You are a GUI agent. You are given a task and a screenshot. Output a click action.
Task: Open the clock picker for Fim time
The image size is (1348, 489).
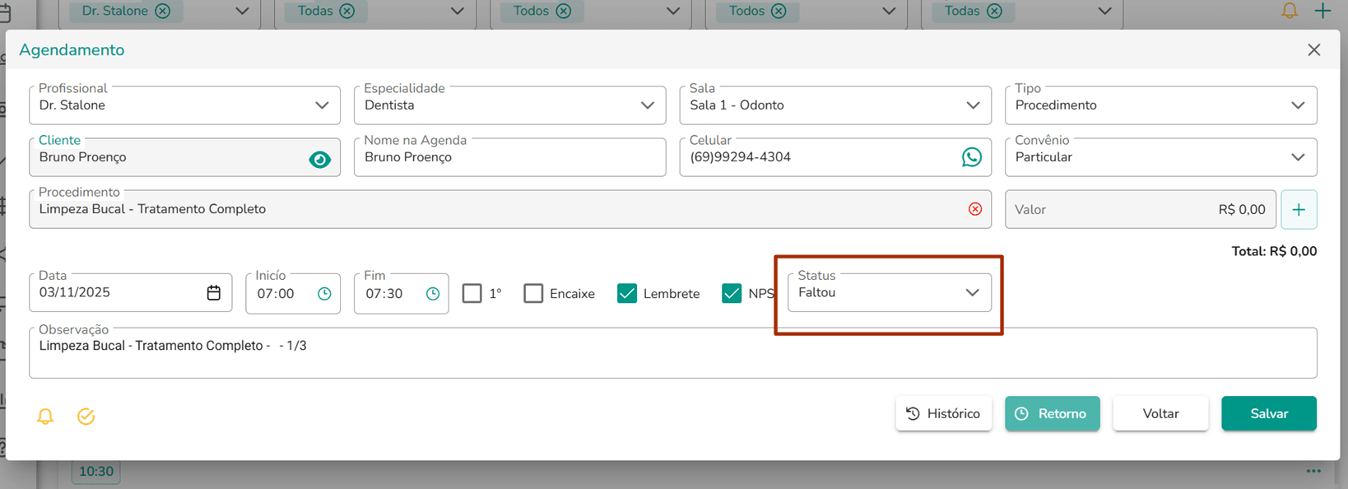(433, 293)
